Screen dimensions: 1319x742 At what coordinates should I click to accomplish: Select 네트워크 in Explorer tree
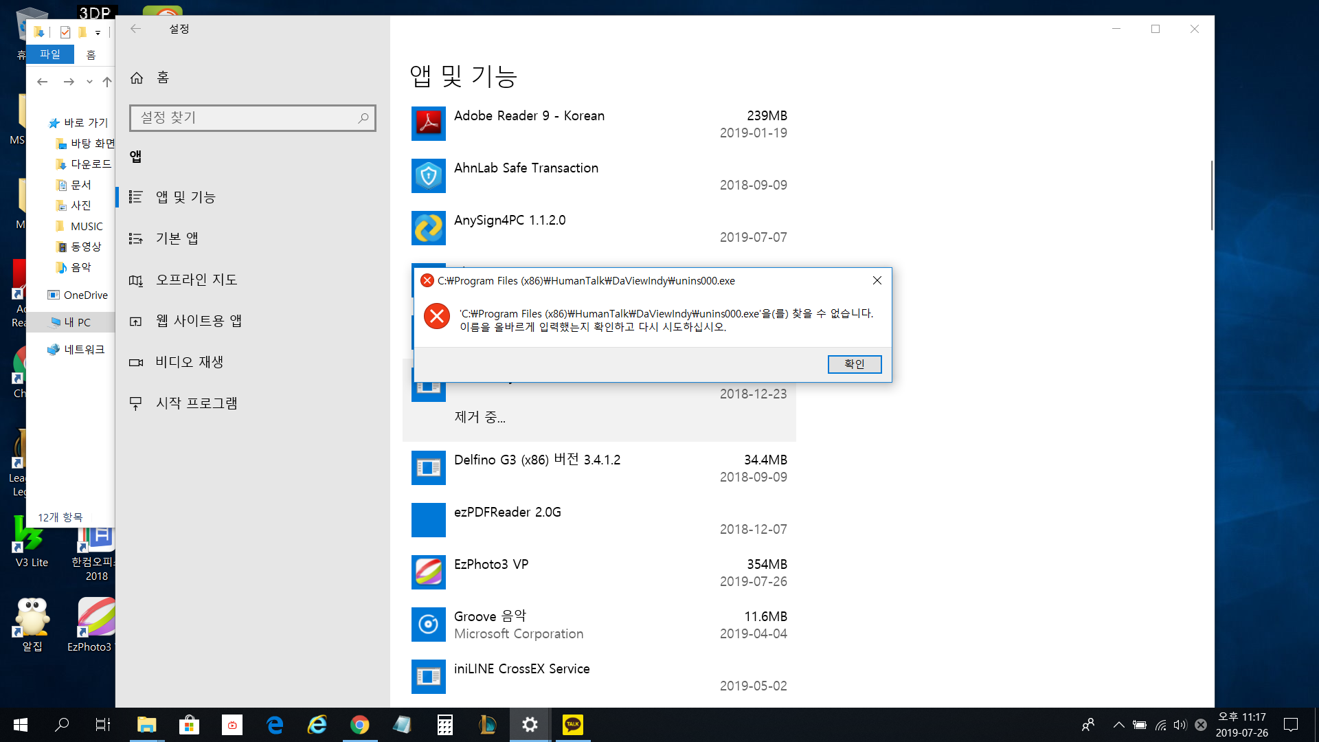point(76,350)
